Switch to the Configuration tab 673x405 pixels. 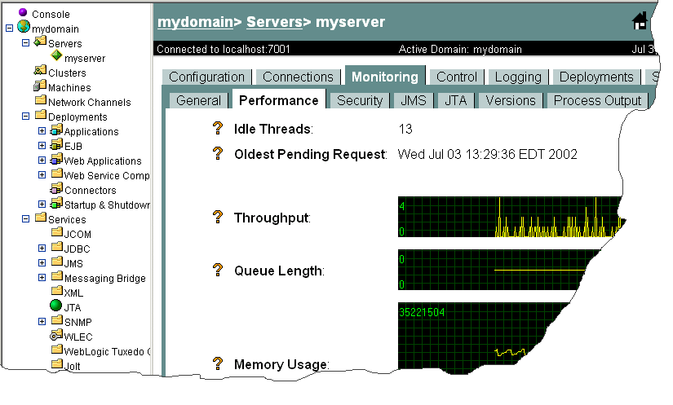tap(207, 77)
